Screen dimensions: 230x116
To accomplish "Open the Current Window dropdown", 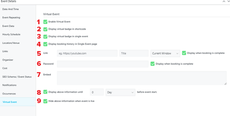I will coord(165,53).
